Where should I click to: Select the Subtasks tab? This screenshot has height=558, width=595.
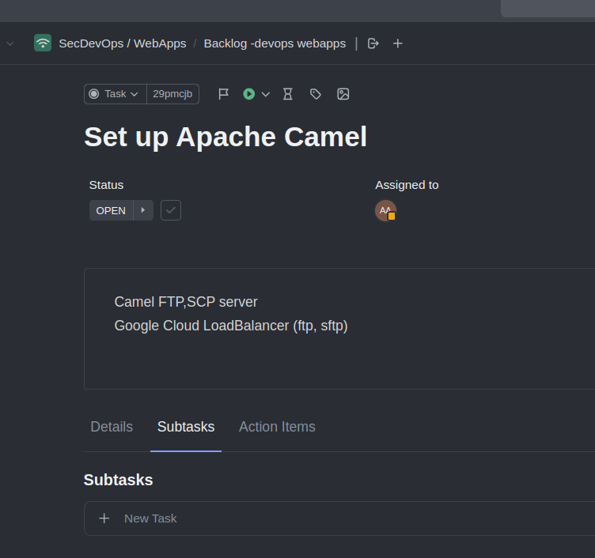(x=186, y=427)
